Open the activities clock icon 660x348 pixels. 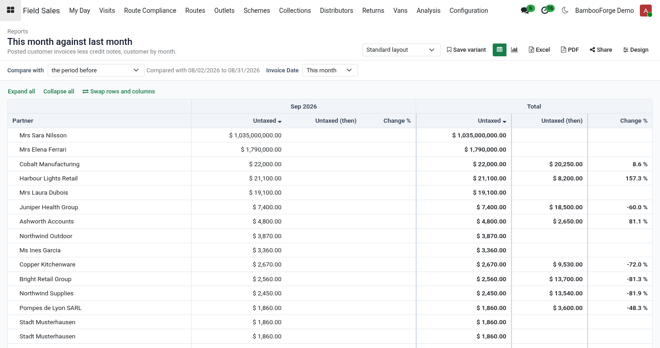click(x=545, y=11)
